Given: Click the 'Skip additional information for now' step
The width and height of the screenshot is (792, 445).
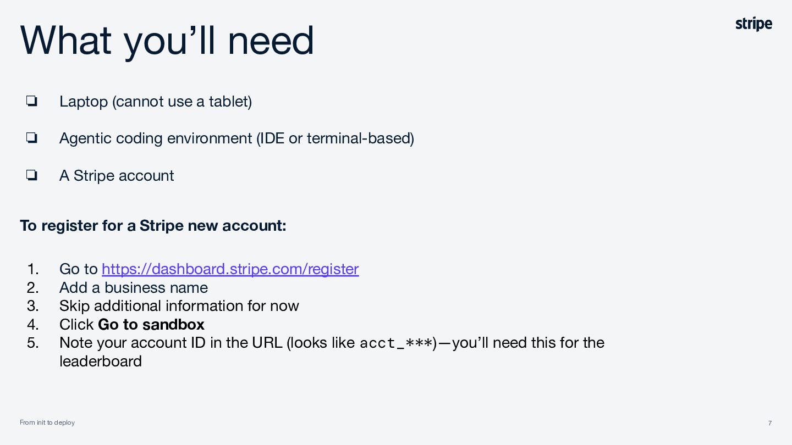Looking at the screenshot, I should point(179,305).
